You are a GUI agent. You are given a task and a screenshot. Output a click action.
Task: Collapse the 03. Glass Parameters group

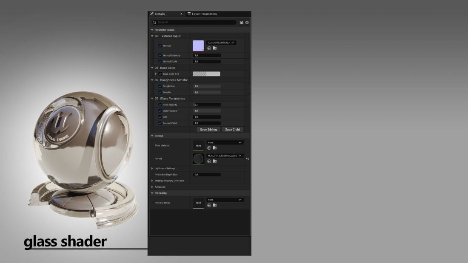tap(152, 99)
